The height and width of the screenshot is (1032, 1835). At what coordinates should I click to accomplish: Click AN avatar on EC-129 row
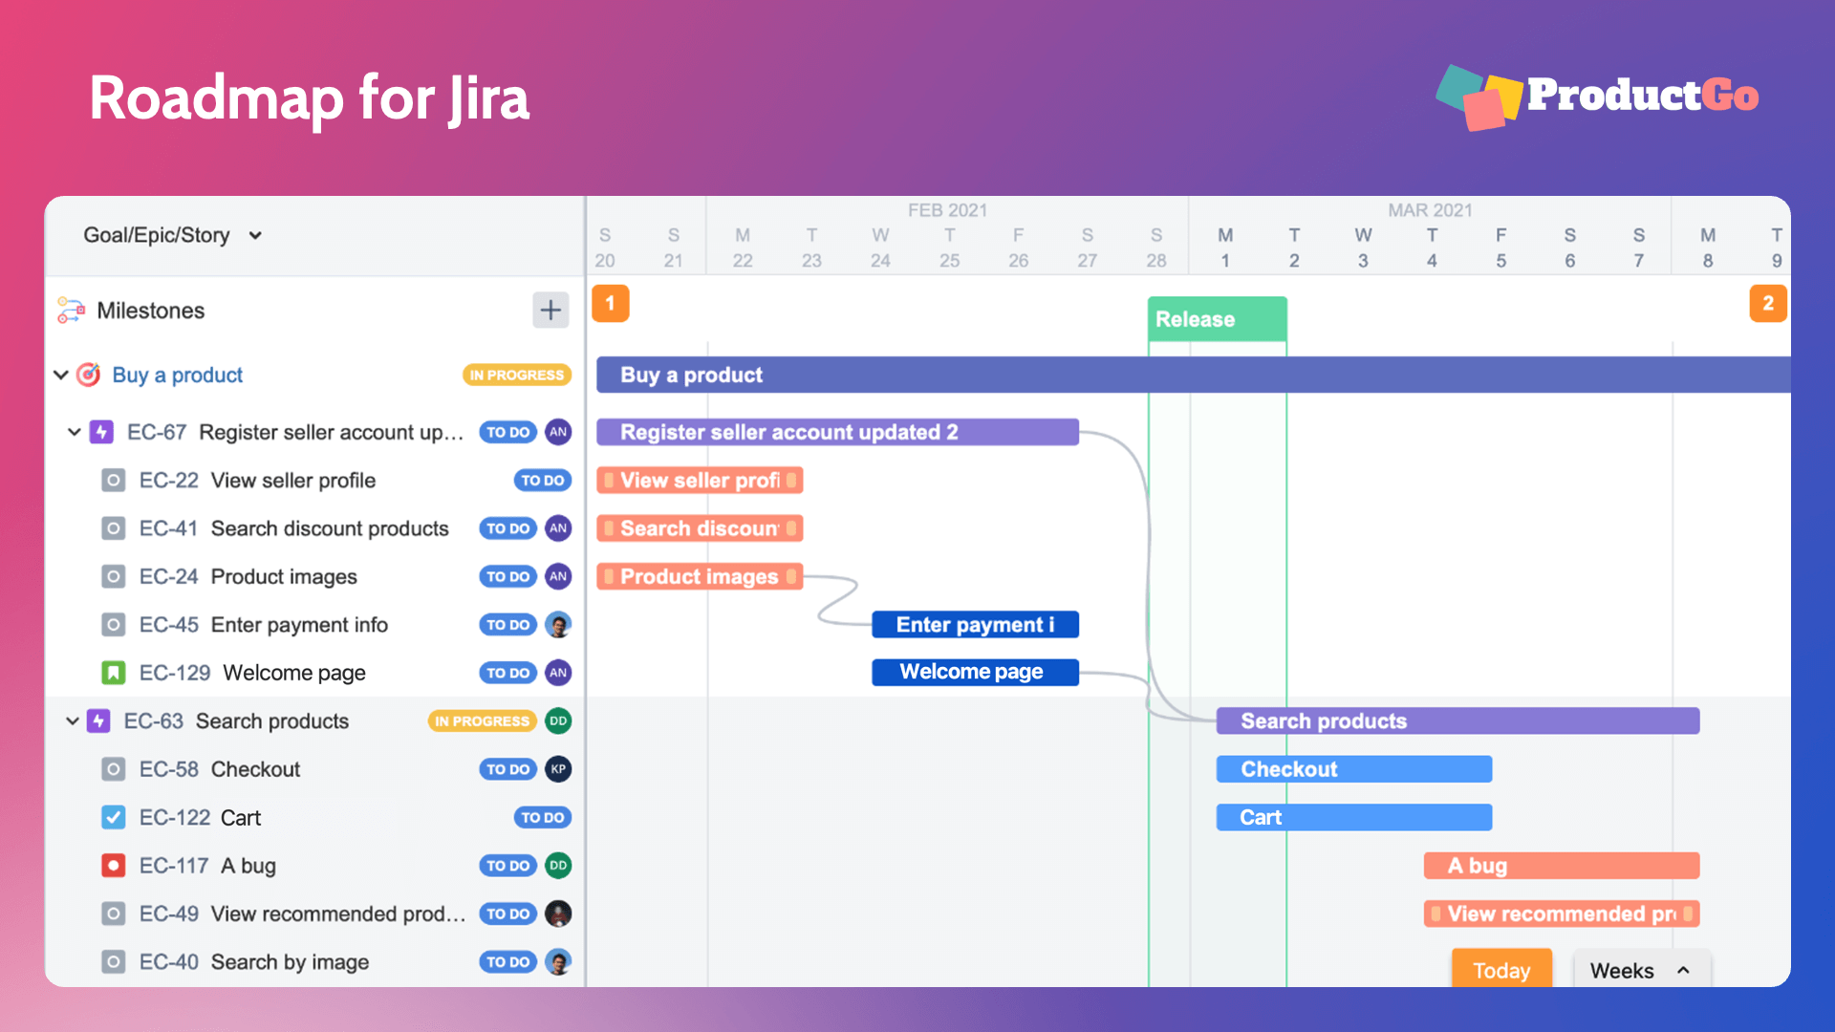558,673
